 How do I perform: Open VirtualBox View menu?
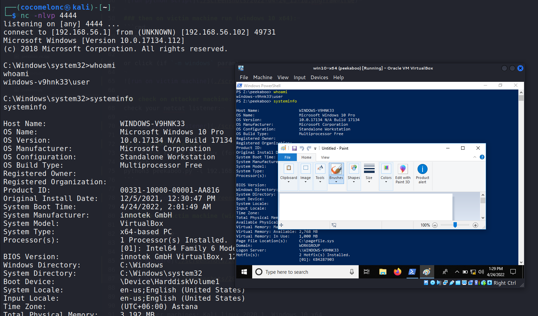click(283, 77)
